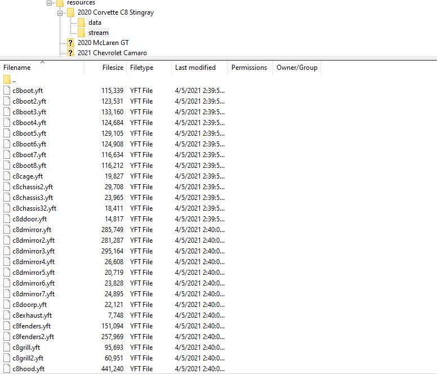
Task: Sort by the Permissions column
Action: (250, 68)
